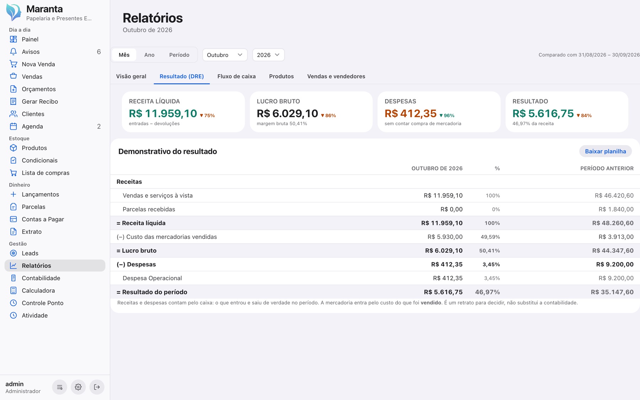Screen dimensions: 640x400
Task: Open the Painel dashboard icon
Action: tap(13, 39)
